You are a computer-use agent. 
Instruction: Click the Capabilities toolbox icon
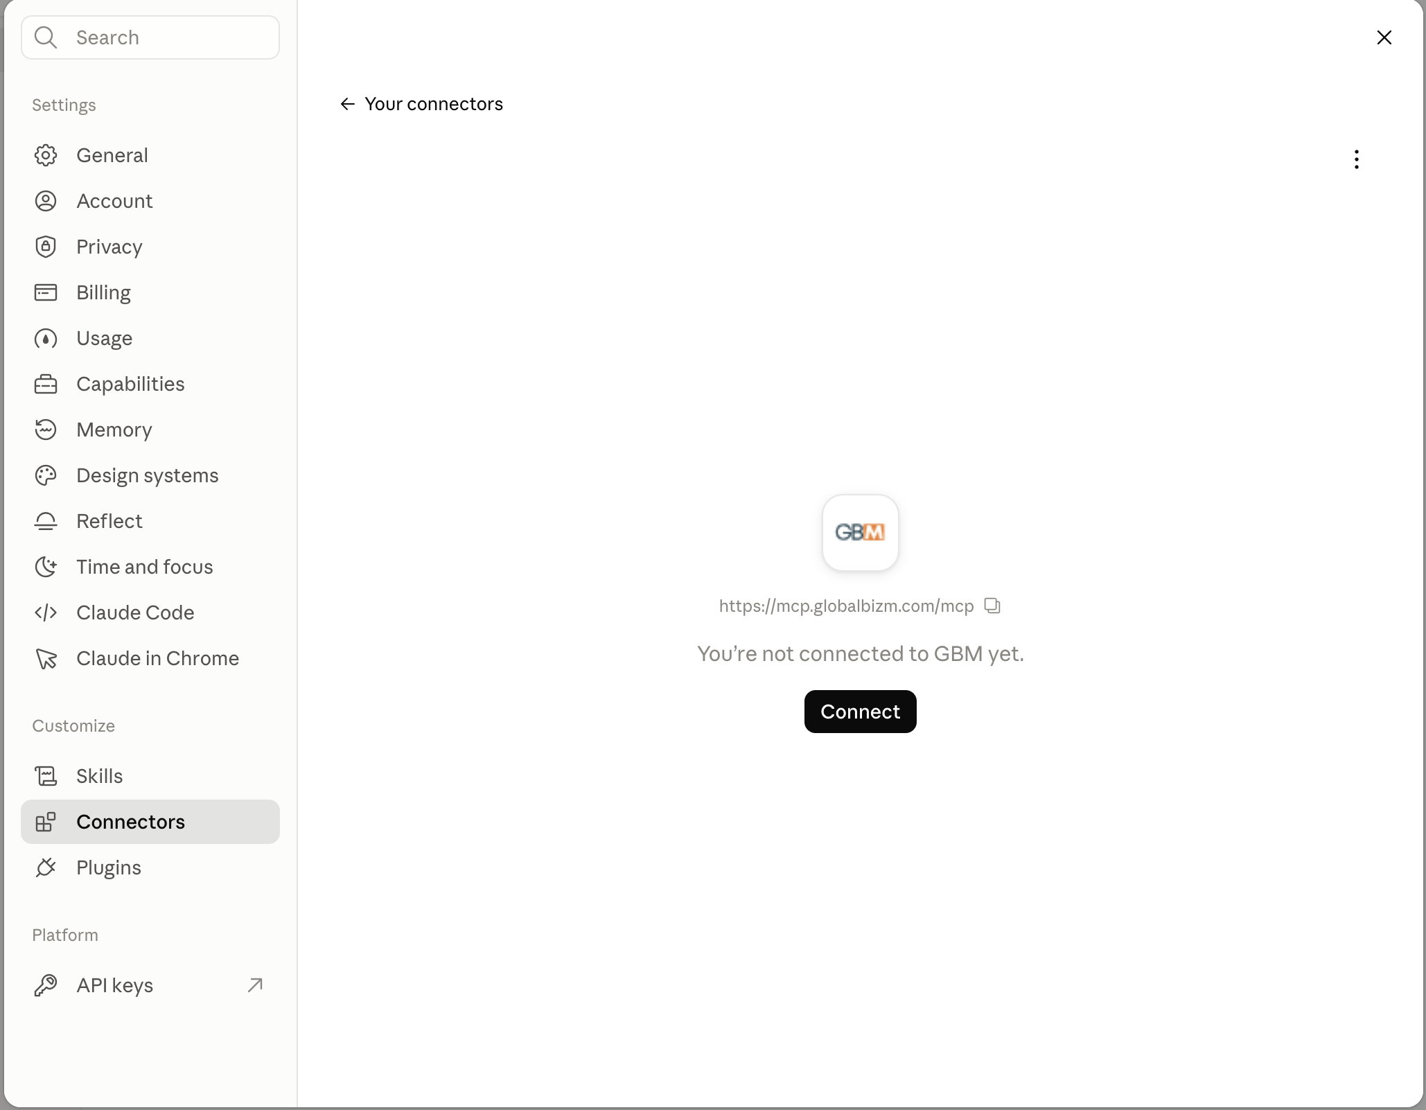tap(46, 384)
